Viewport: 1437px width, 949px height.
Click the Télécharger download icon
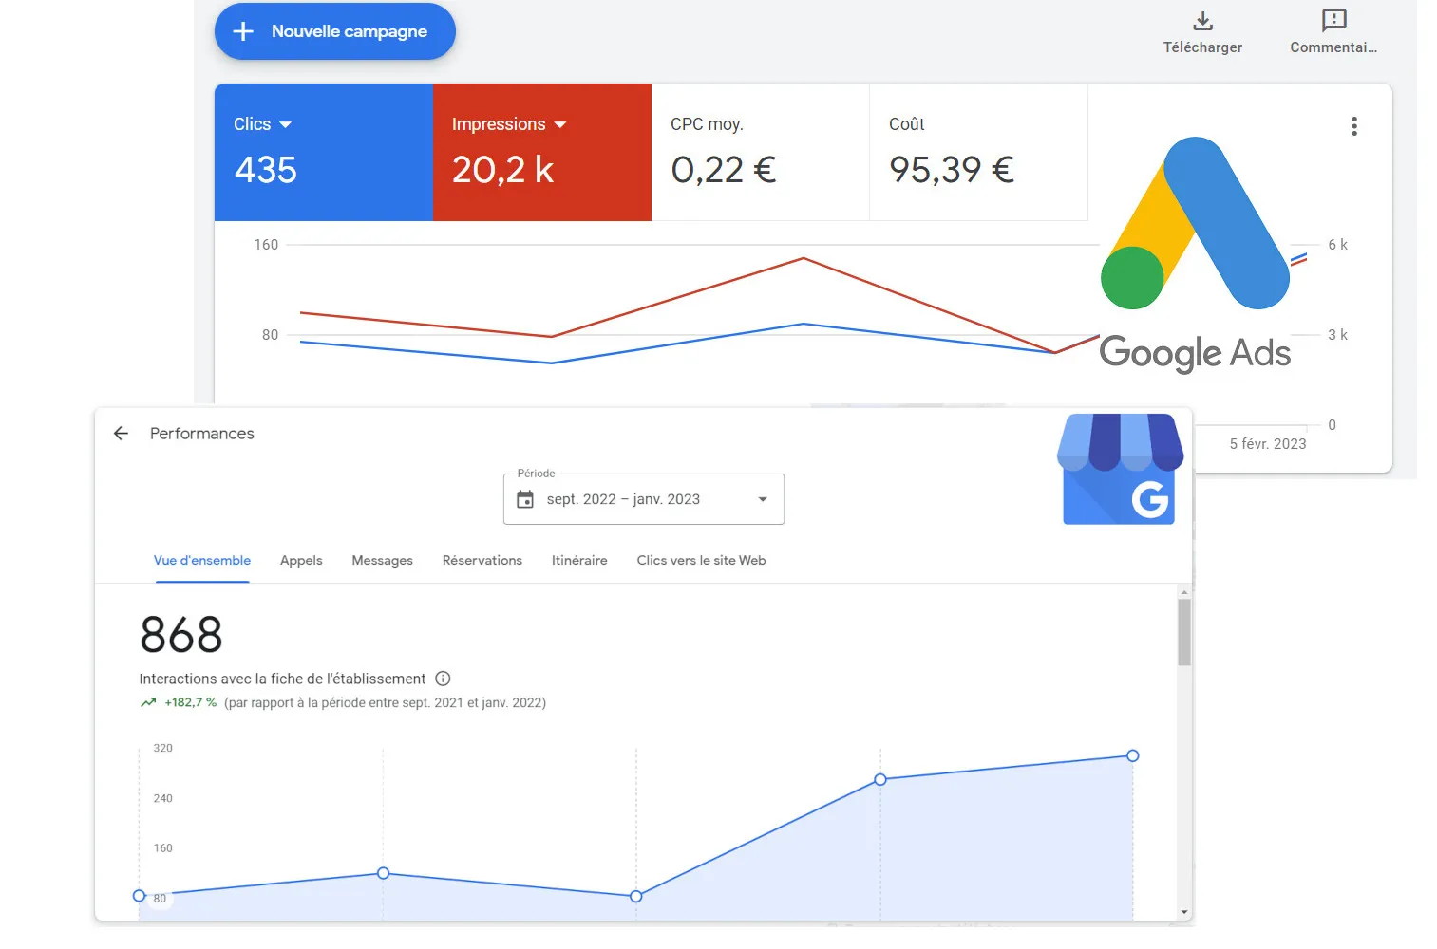click(1202, 21)
